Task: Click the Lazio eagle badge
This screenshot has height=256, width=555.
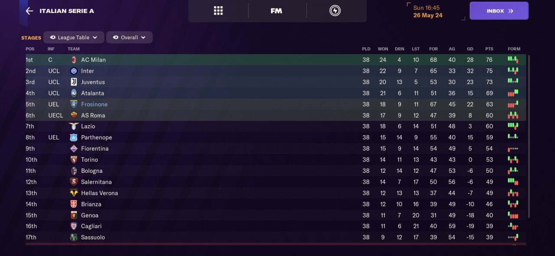Action: (x=74, y=126)
